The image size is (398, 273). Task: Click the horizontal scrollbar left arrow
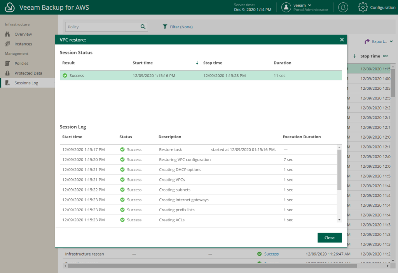click(x=65, y=266)
